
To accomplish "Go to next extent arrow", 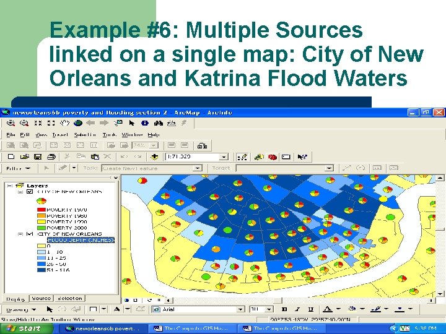I will 104,123.
